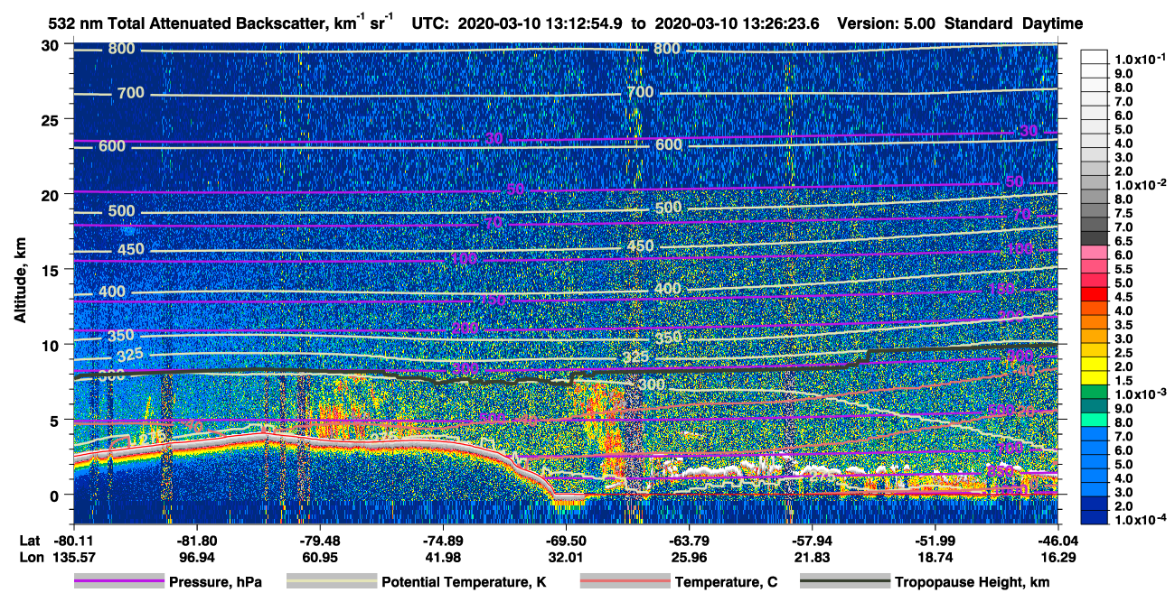Click the latitude value '-80.11'
The width and height of the screenshot is (1175, 602).
(x=74, y=540)
